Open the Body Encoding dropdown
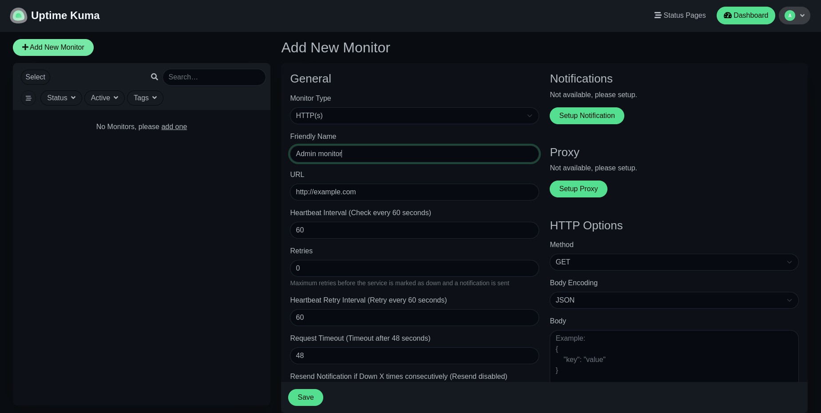Viewport: 821px width, 413px height. coord(674,300)
